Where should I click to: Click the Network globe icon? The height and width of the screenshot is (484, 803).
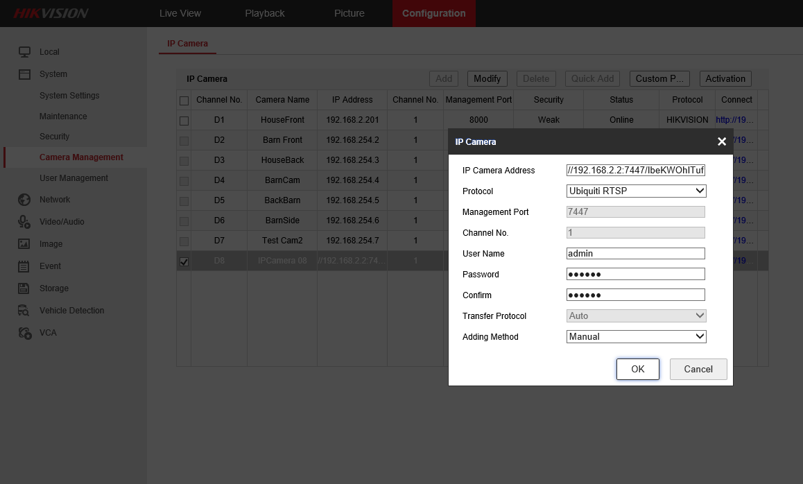coord(24,200)
